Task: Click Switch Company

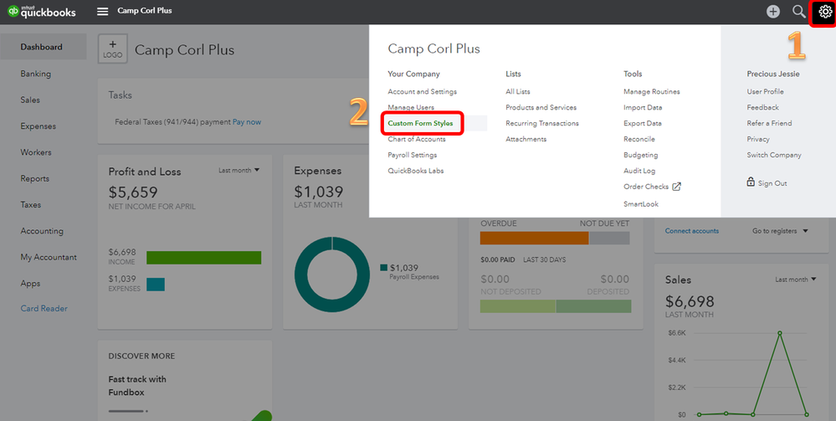Action: click(773, 155)
